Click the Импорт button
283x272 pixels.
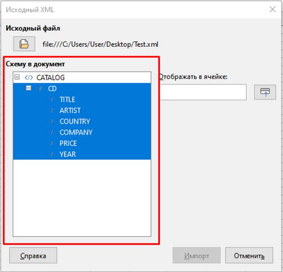(x=196, y=256)
